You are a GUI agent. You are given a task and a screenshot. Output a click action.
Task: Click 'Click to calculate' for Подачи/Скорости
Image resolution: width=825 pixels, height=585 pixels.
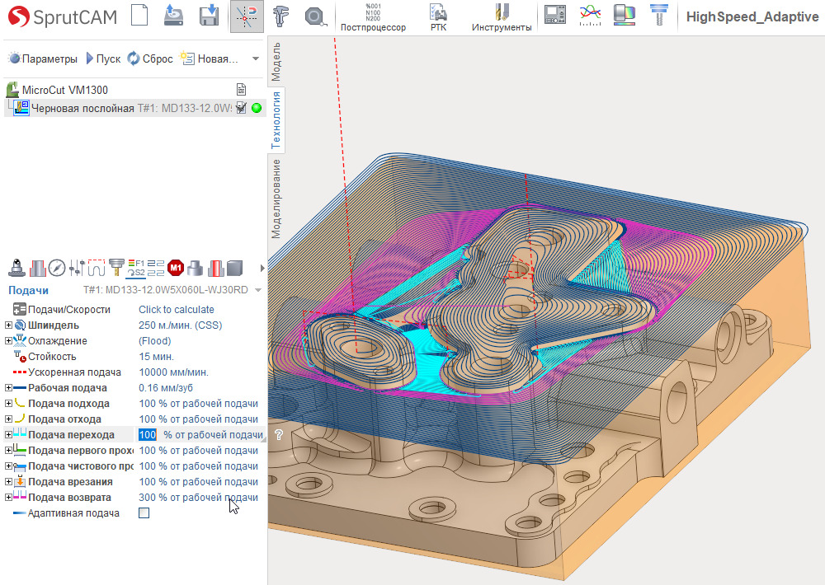coord(177,310)
